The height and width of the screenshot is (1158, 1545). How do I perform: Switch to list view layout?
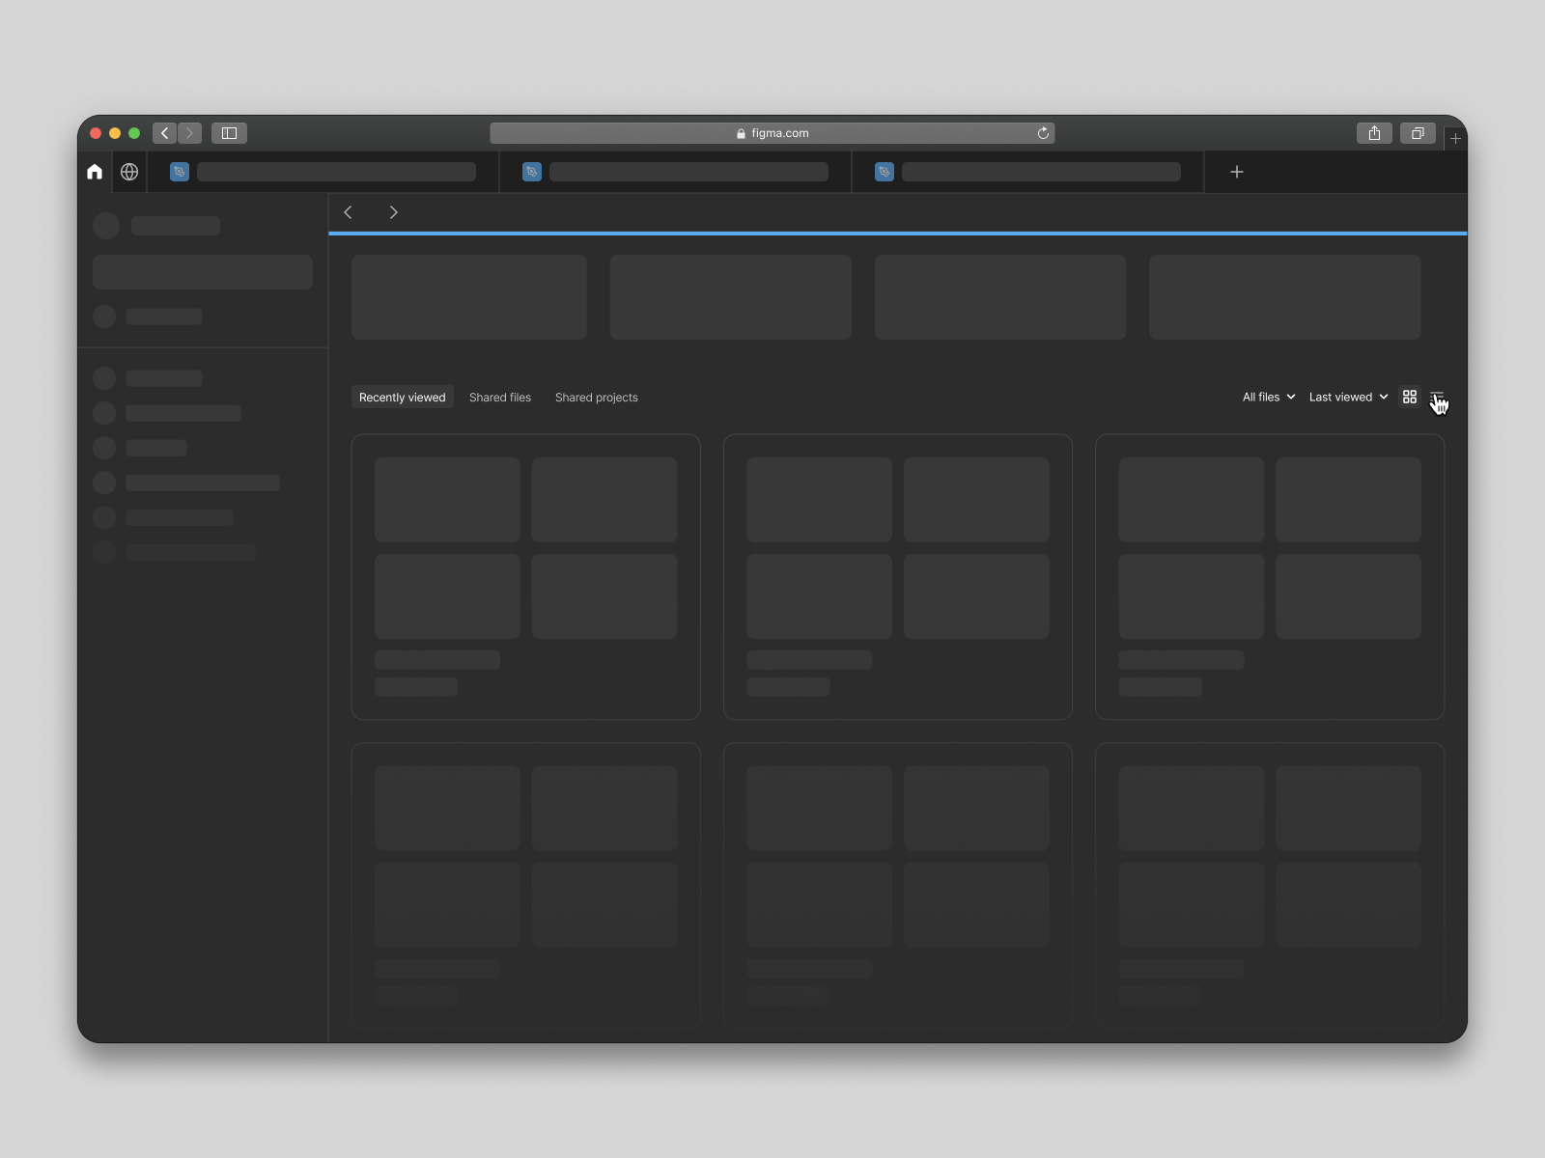click(x=1439, y=397)
